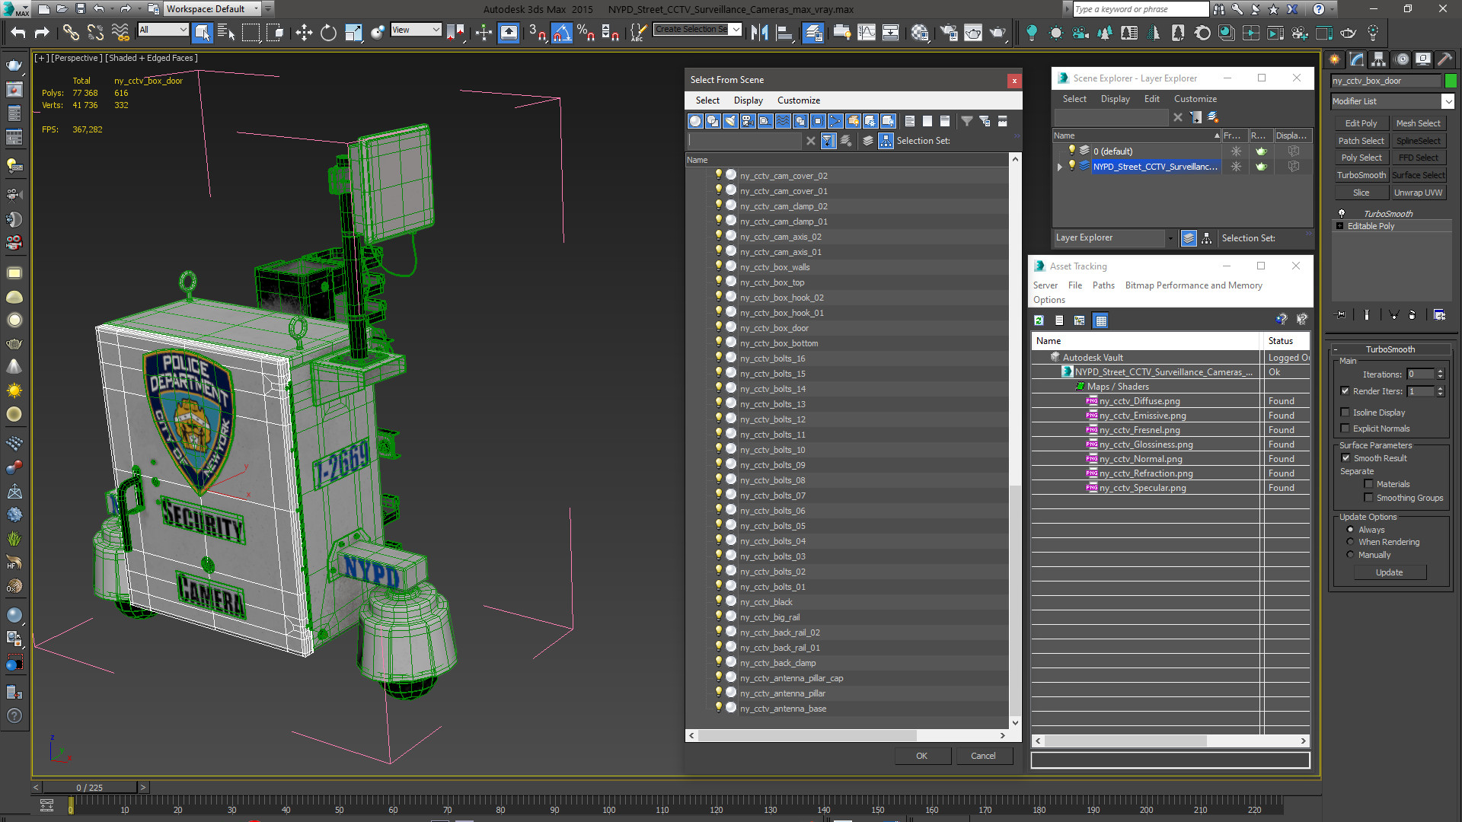Enable the Isoline Display checkbox
The image size is (1462, 822).
1345,413
